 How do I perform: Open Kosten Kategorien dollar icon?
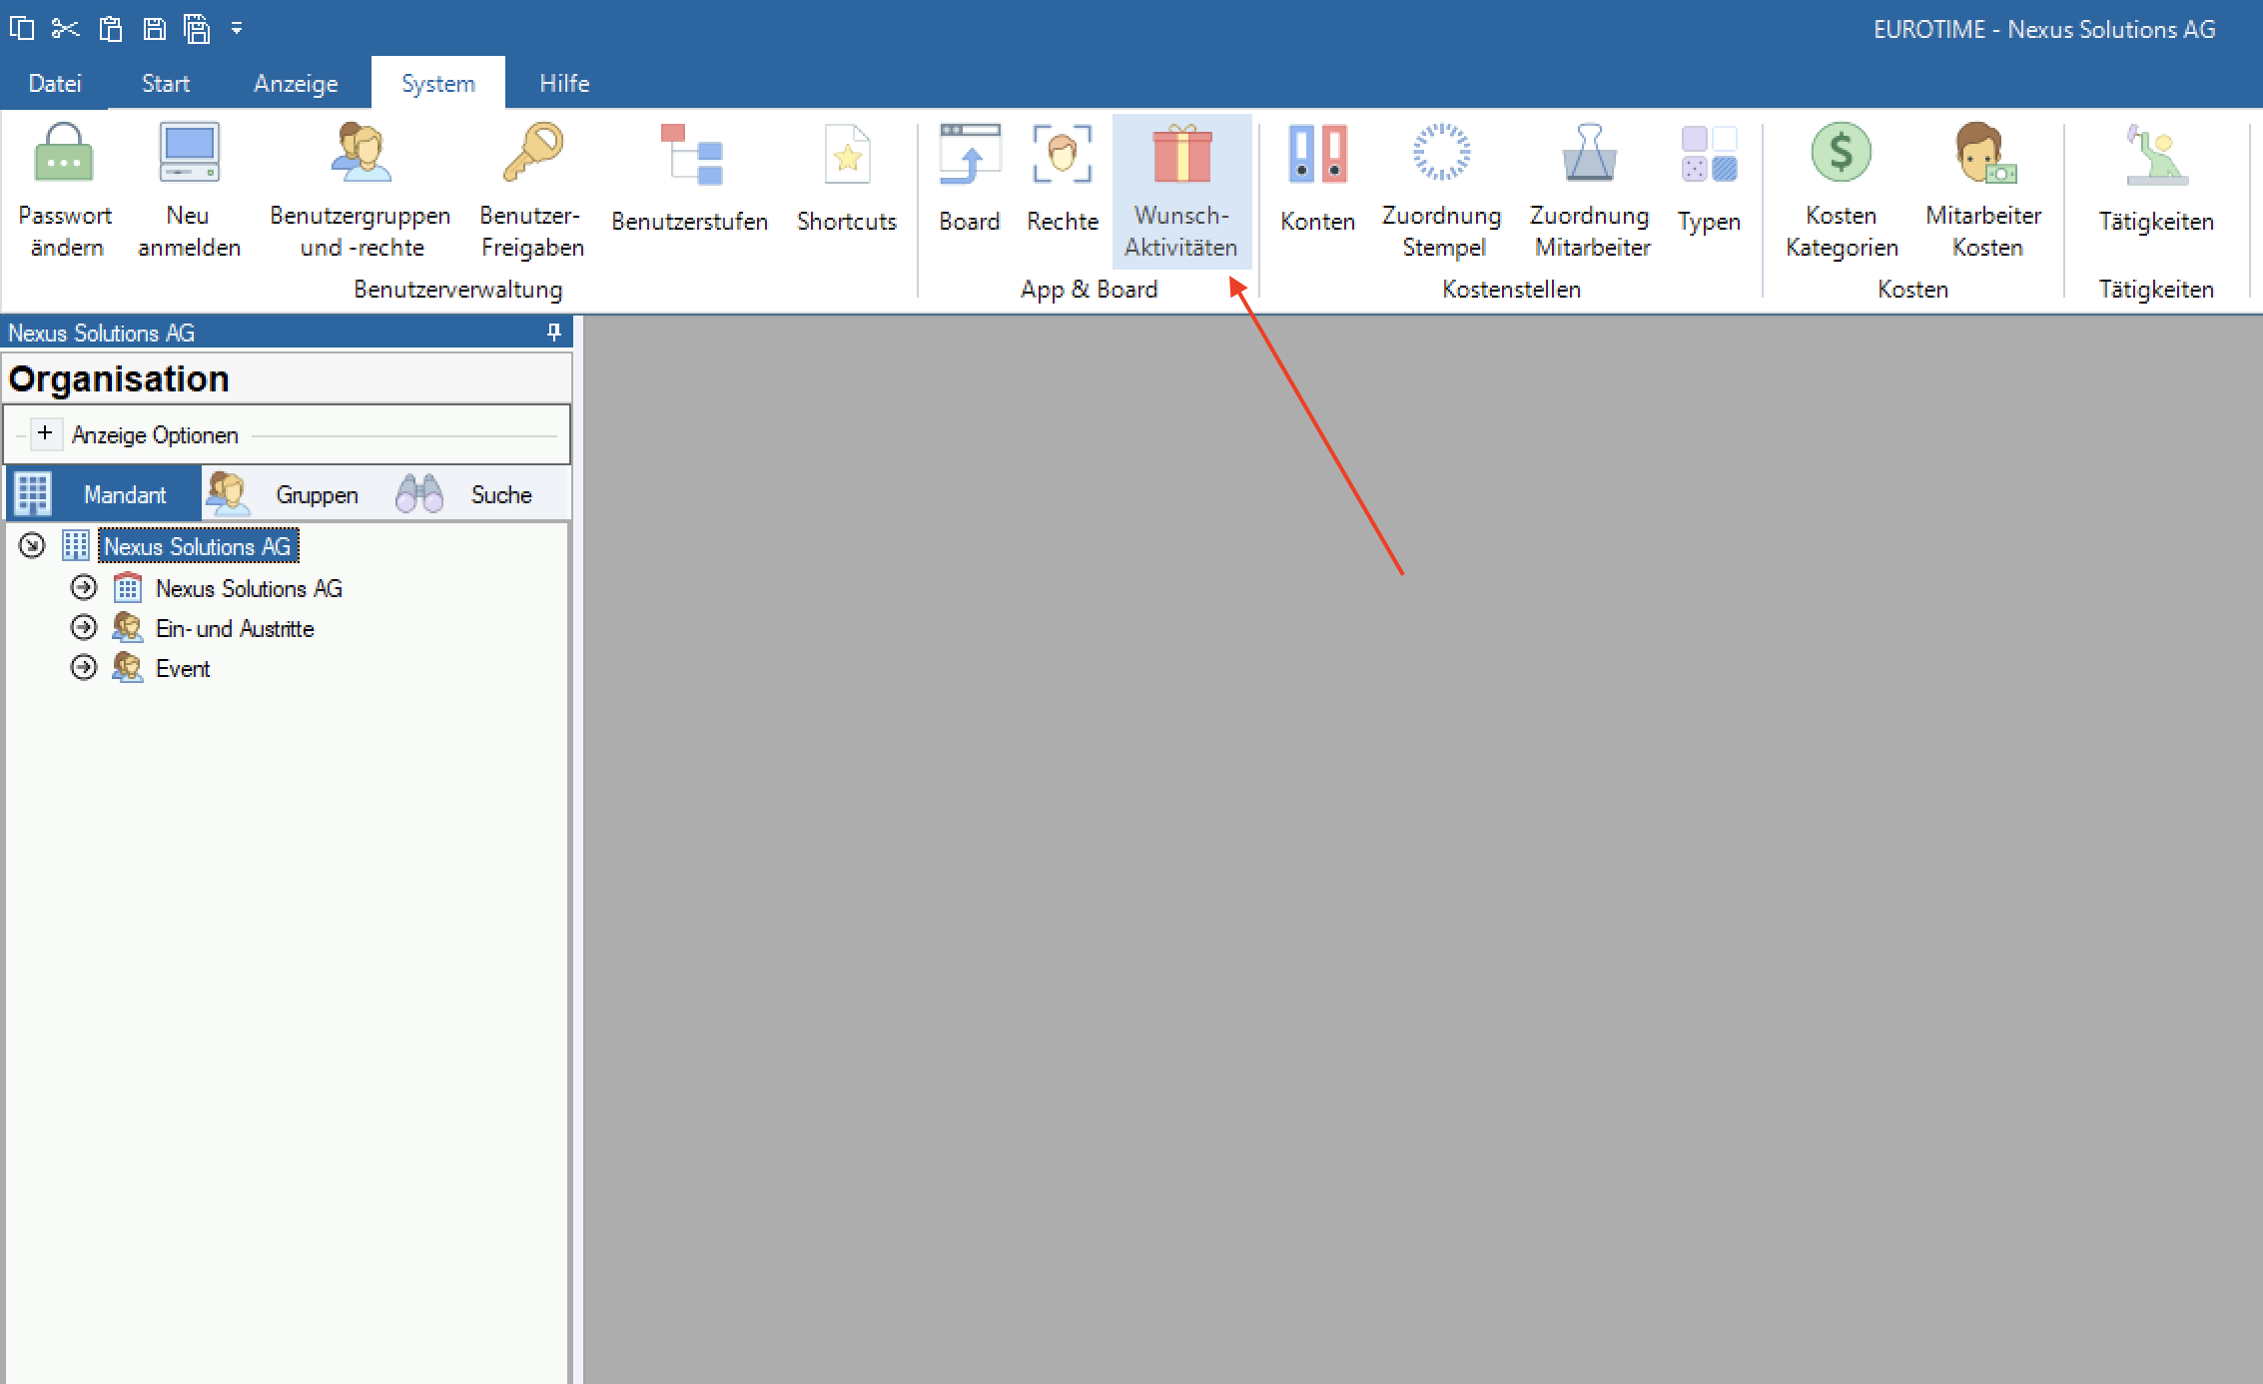(x=1841, y=154)
